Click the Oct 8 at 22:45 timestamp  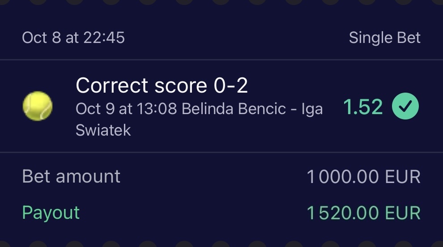click(73, 38)
